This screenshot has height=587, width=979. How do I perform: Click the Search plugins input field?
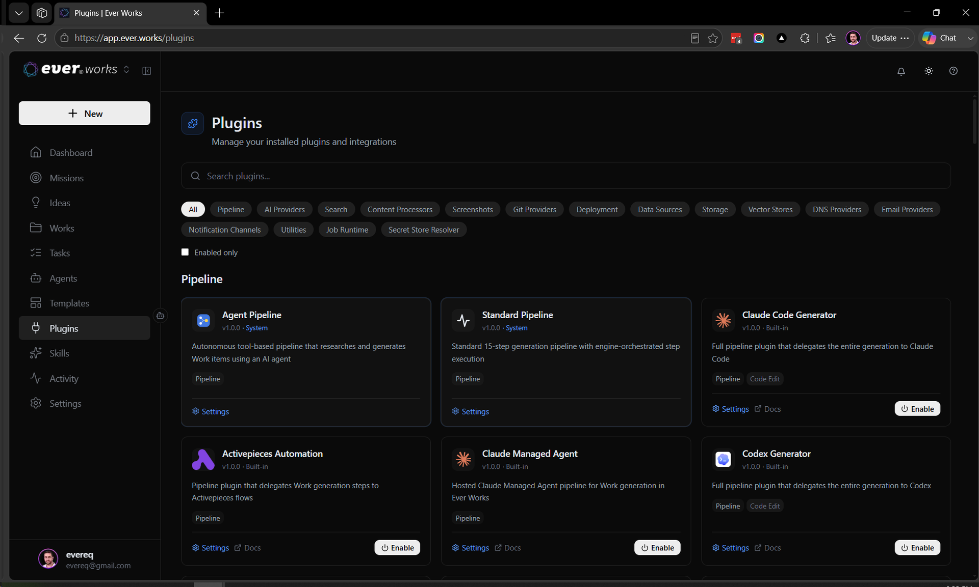pyautogui.click(x=566, y=176)
